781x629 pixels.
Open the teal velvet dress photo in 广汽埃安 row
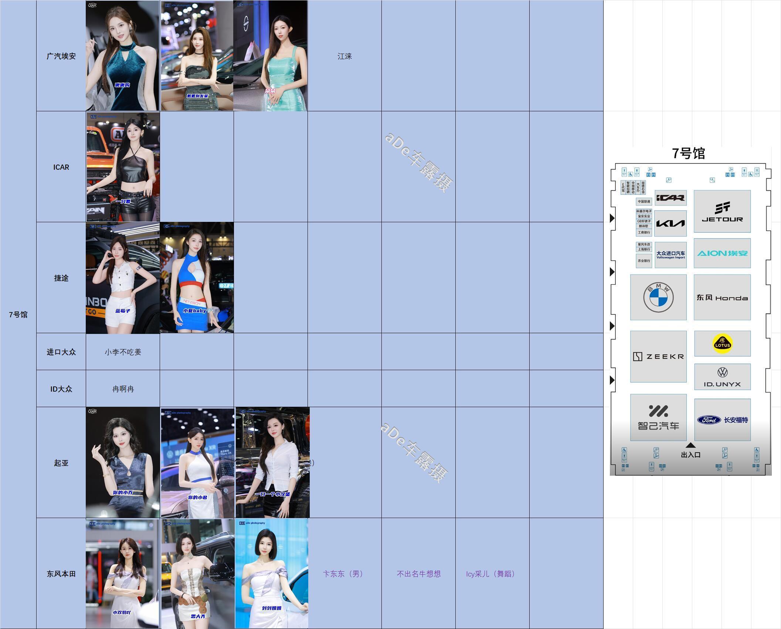[x=123, y=55]
